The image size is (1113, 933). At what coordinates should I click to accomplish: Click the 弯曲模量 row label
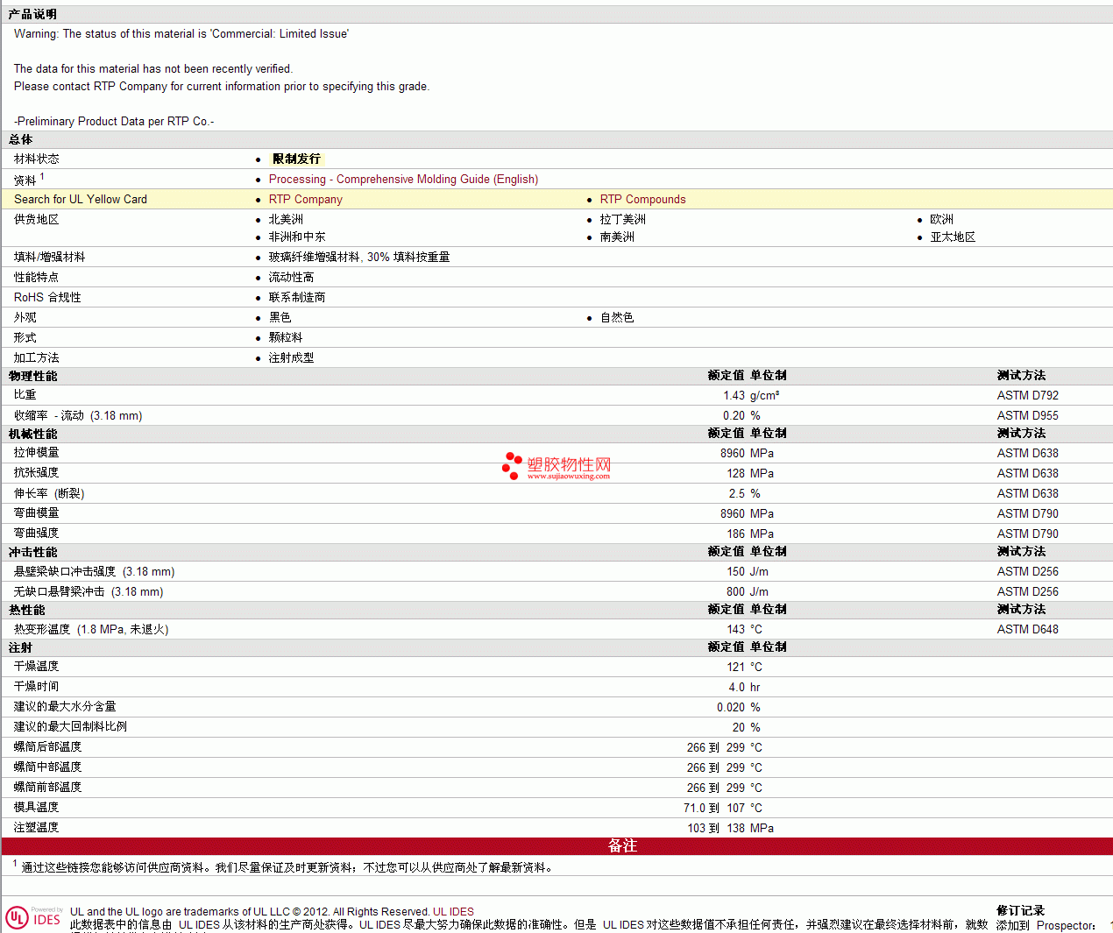[x=37, y=513]
